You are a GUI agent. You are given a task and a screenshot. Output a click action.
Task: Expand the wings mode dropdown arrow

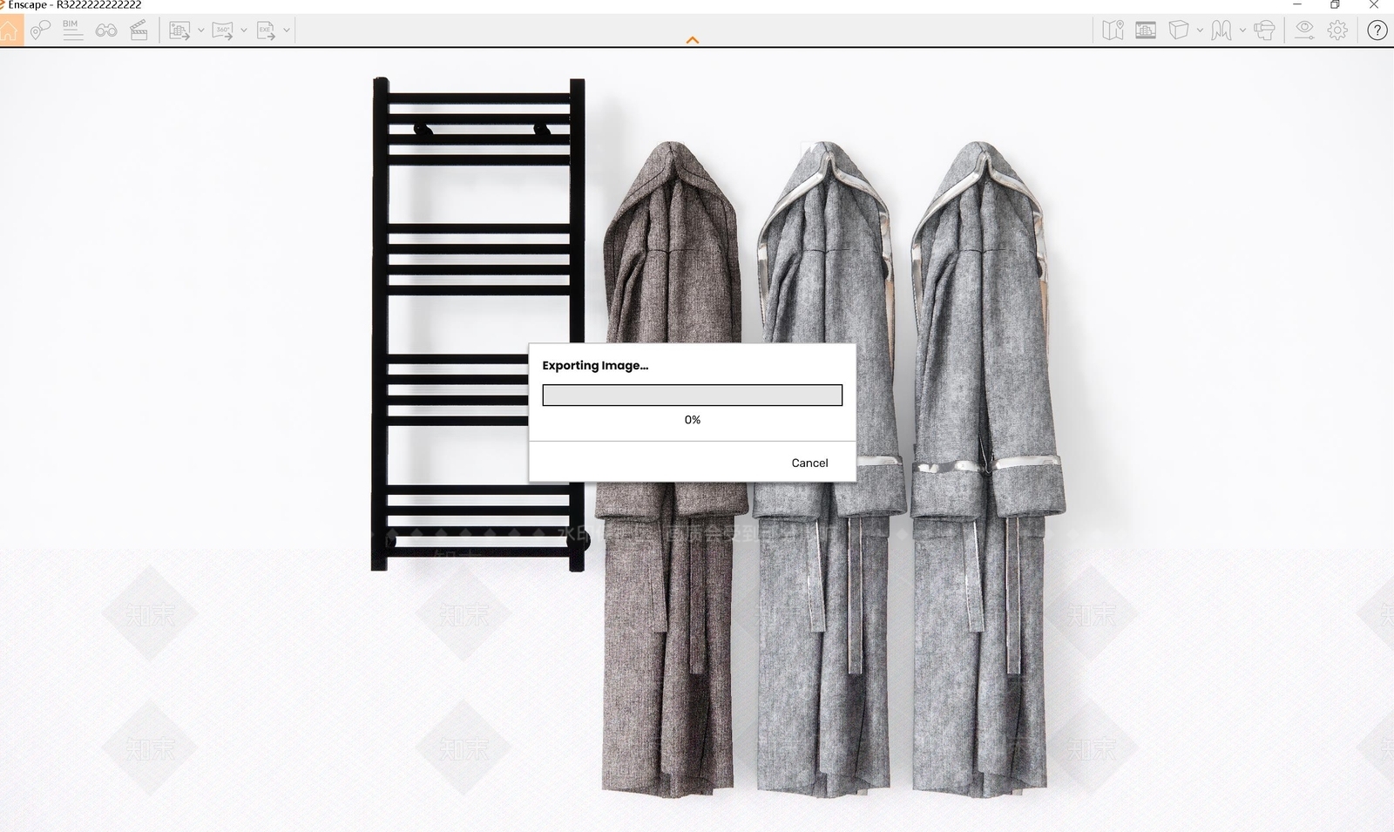(x=1242, y=30)
